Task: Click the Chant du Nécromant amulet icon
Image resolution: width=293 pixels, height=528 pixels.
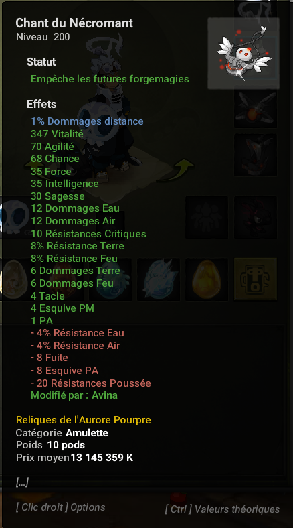Action: pyautogui.click(x=243, y=54)
